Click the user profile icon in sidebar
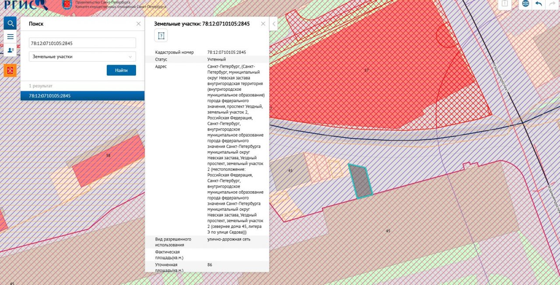This screenshot has width=560, height=285. point(10,50)
